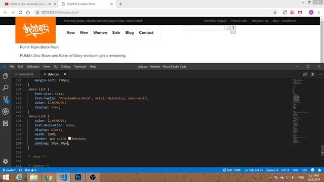Open Chrome home page button
The height and width of the screenshot is (182, 324).
[28, 12]
